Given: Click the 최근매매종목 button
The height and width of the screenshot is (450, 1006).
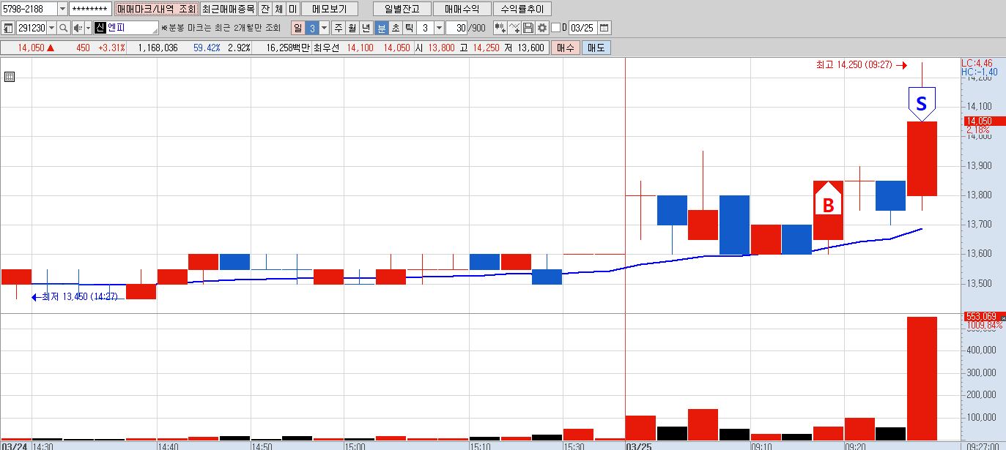Looking at the screenshot, I should 228,9.
